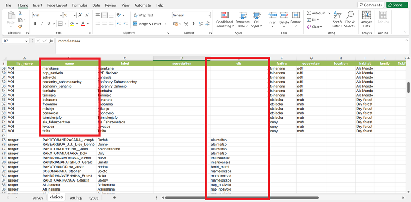Click the Cut scissors icon
The height and width of the screenshot is (202, 411).
(x=20, y=13)
